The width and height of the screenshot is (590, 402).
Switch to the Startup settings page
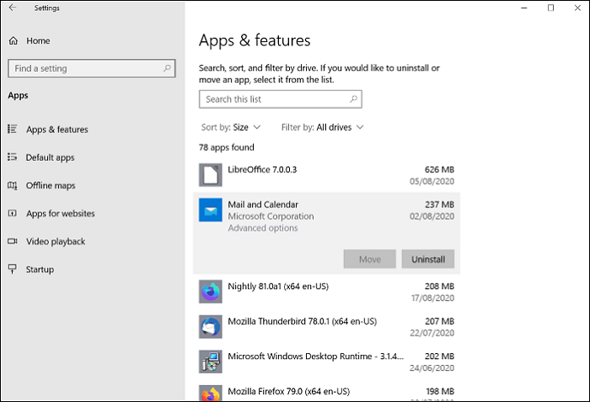(x=40, y=270)
